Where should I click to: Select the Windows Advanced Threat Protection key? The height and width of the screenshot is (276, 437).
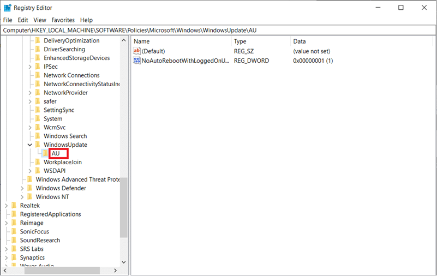click(78, 179)
